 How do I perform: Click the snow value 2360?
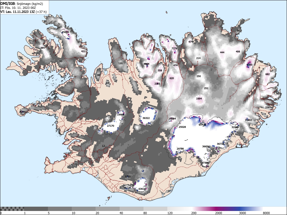[157, 83]
